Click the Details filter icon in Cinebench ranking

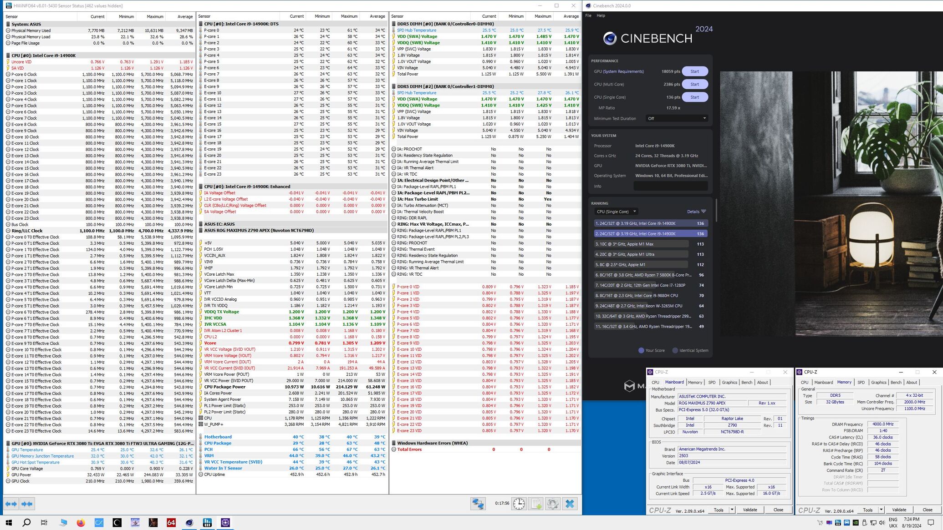(703, 212)
